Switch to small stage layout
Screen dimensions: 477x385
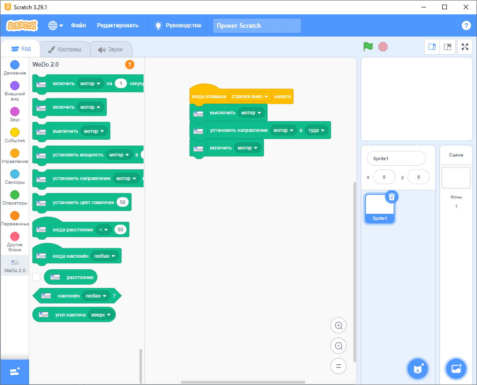[x=432, y=47]
